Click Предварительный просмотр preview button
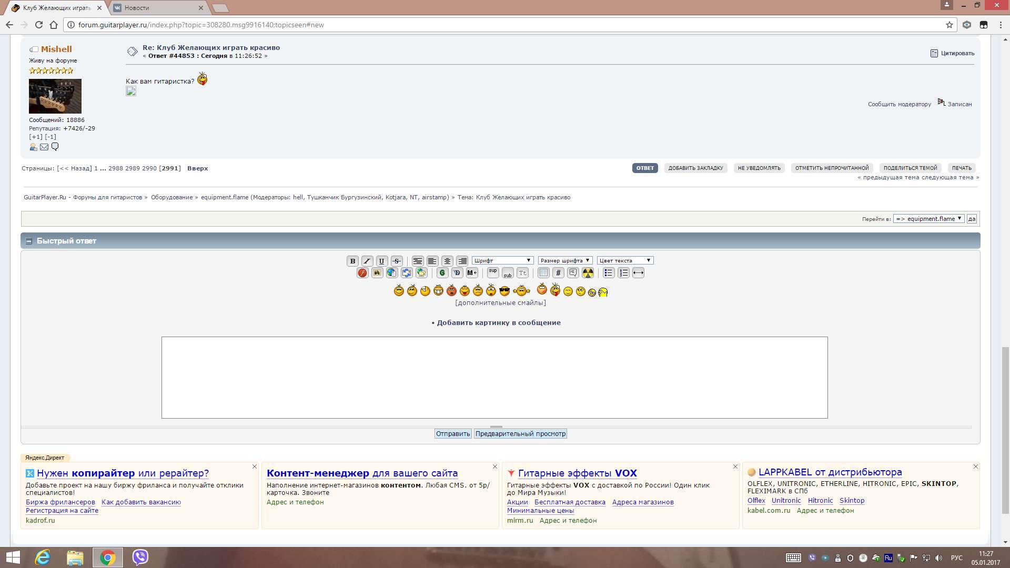Screen dimensions: 1010x568 tap(520, 434)
